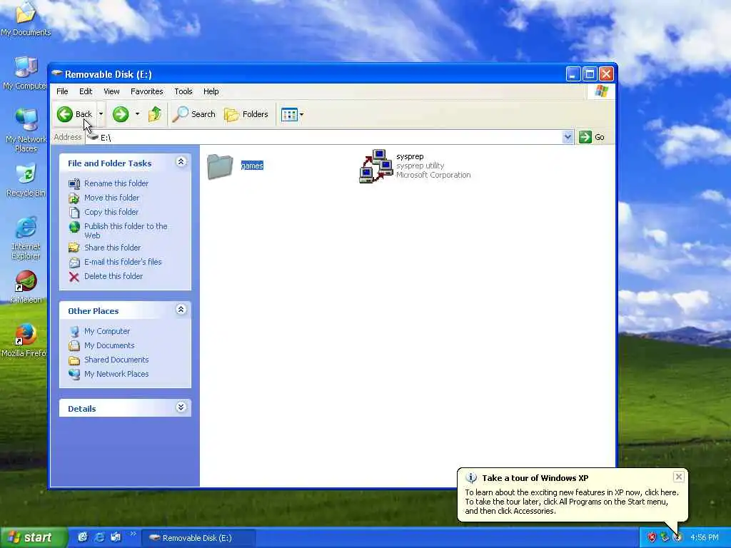Select Internet Explorer desktop icon
The width and height of the screenshot is (731, 548).
point(26,238)
